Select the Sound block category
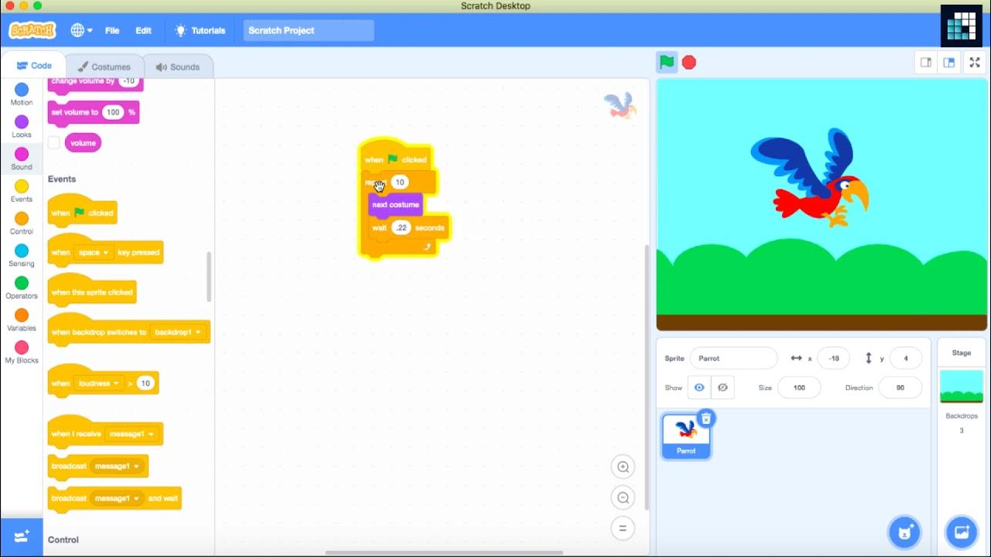This screenshot has height=557, width=991. [22, 159]
